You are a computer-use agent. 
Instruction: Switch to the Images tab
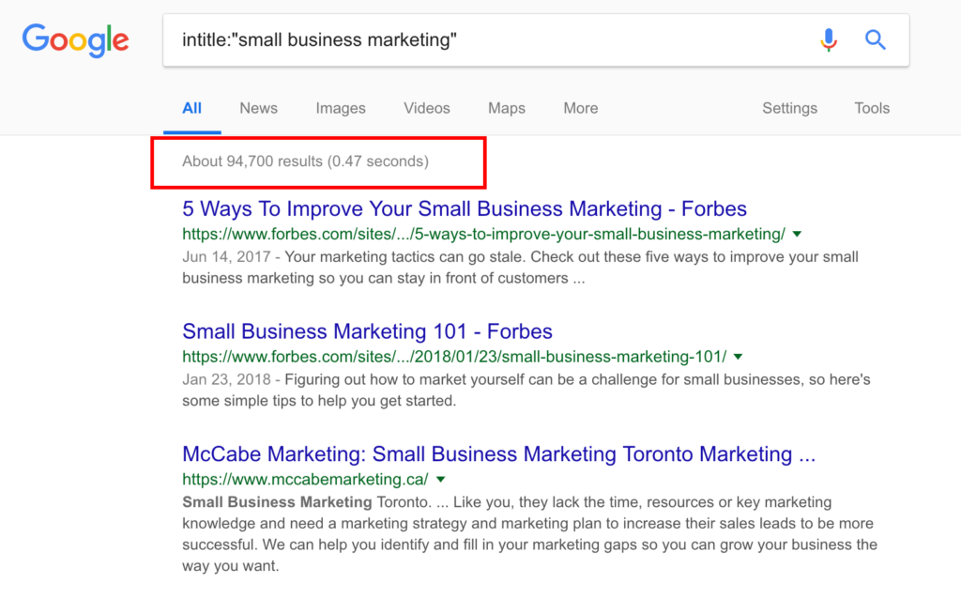click(341, 109)
